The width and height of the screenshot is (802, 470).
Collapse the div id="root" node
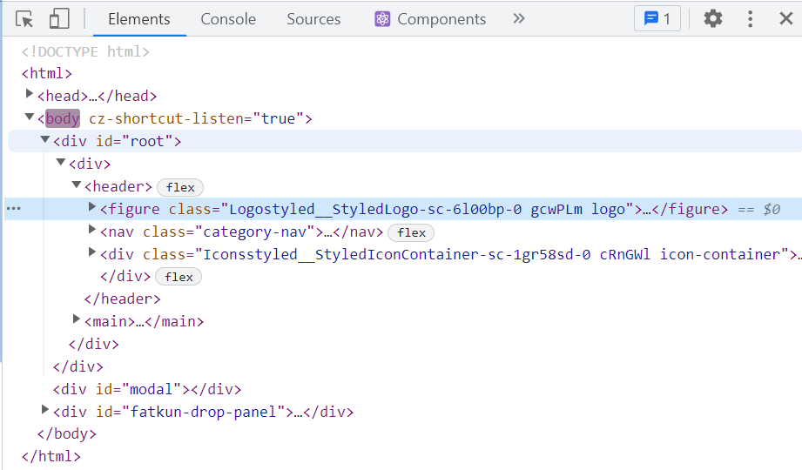point(45,139)
